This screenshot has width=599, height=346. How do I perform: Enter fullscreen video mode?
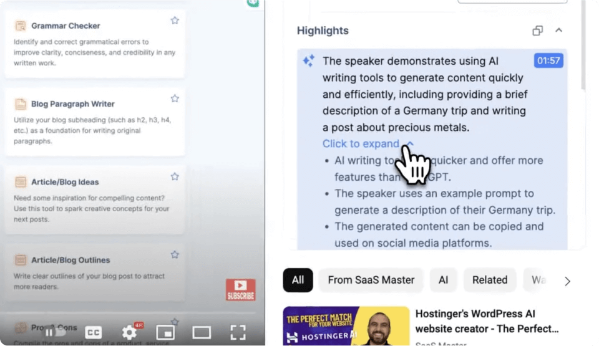coord(238,332)
